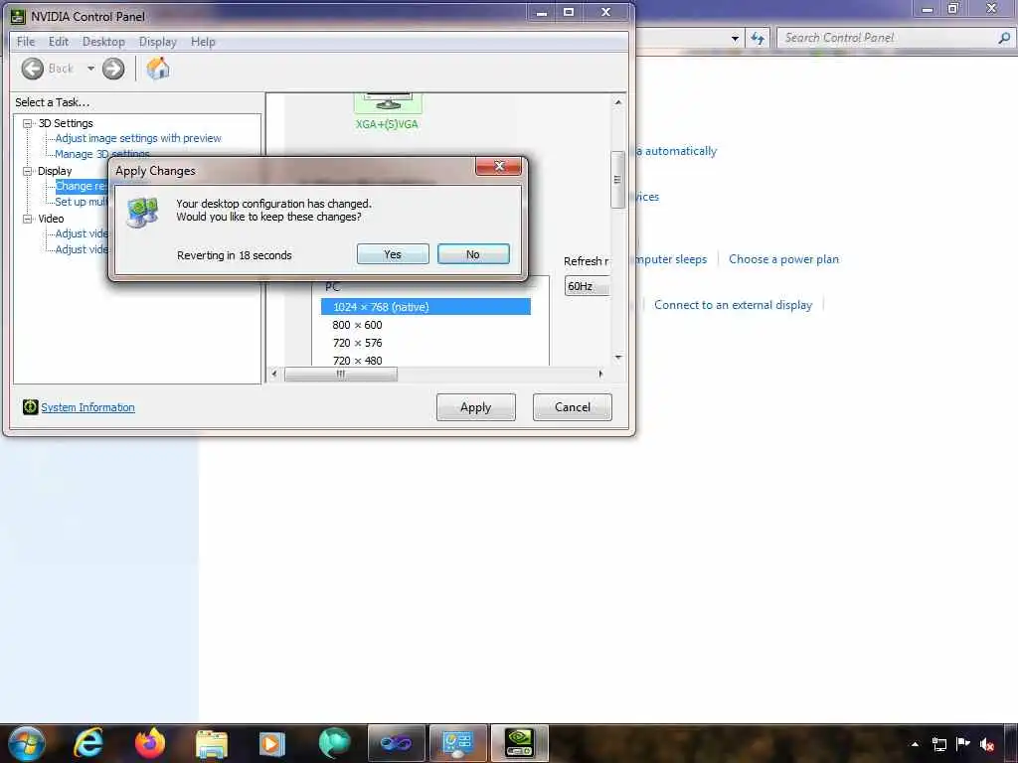Close the Apply Changes dialog
The height and width of the screenshot is (763, 1018).
(x=499, y=167)
